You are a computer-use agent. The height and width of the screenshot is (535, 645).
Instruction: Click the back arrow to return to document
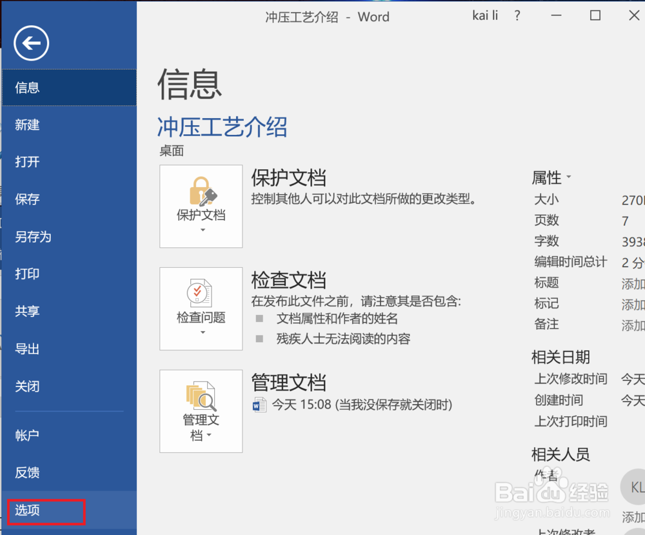[x=31, y=43]
